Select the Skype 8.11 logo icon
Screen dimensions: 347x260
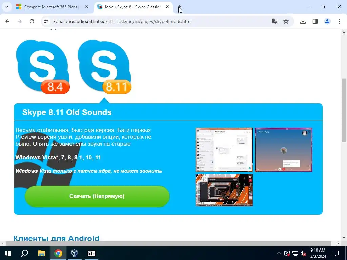pyautogui.click(x=104, y=67)
